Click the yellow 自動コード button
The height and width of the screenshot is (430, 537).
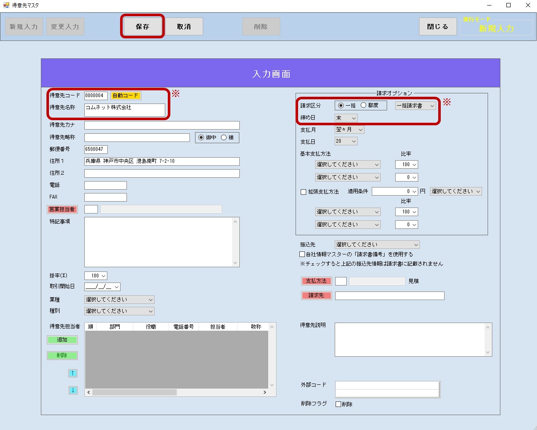(125, 95)
